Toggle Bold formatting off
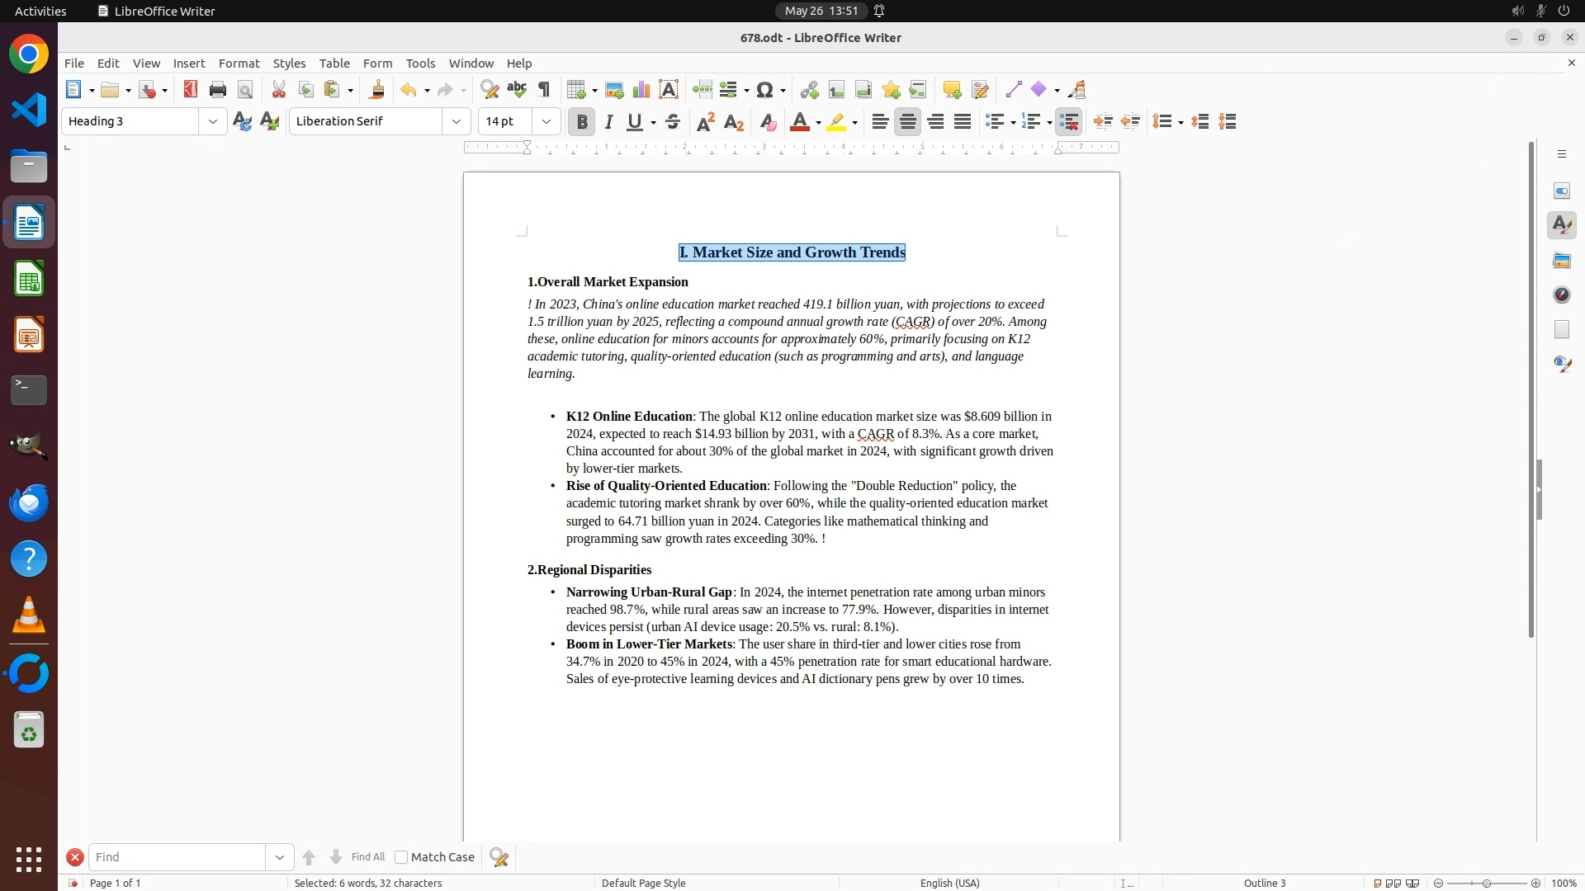This screenshot has width=1585, height=891. [582, 122]
